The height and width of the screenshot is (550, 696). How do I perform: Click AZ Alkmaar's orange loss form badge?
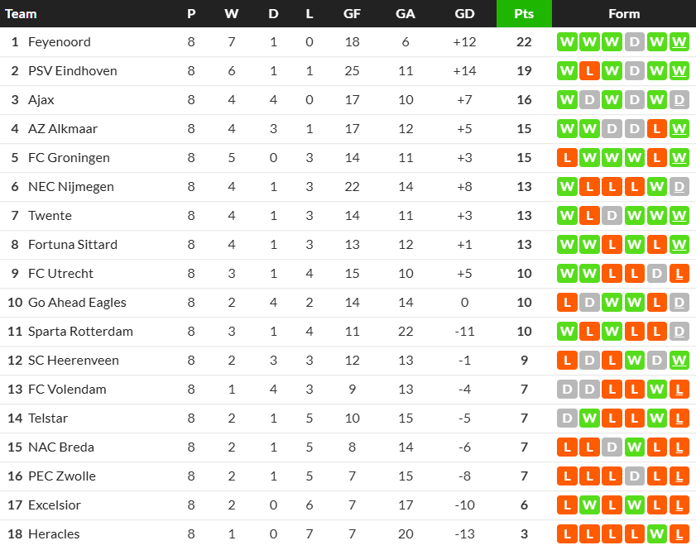656,129
